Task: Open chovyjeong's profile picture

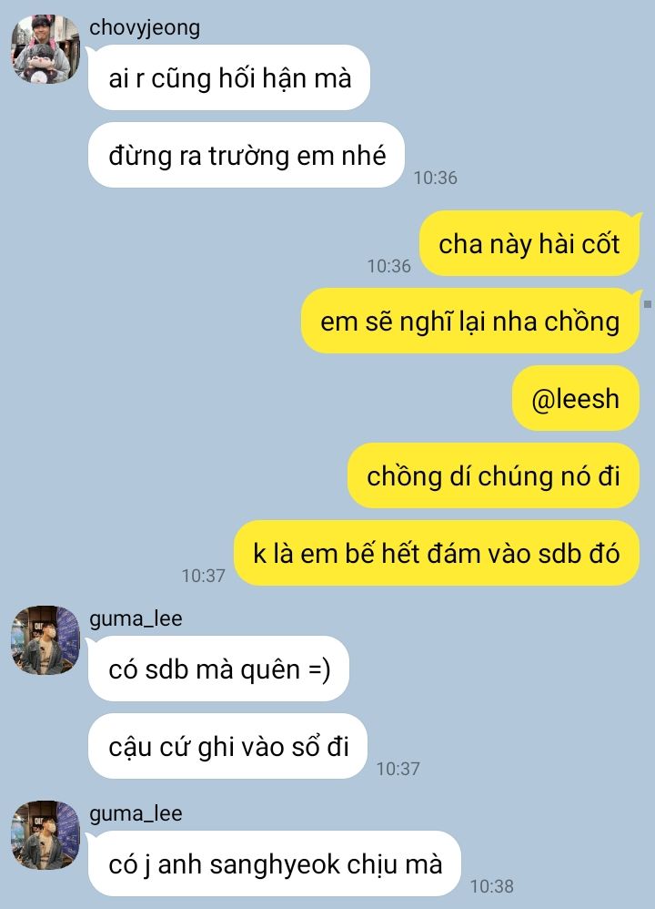Action: tap(45, 49)
